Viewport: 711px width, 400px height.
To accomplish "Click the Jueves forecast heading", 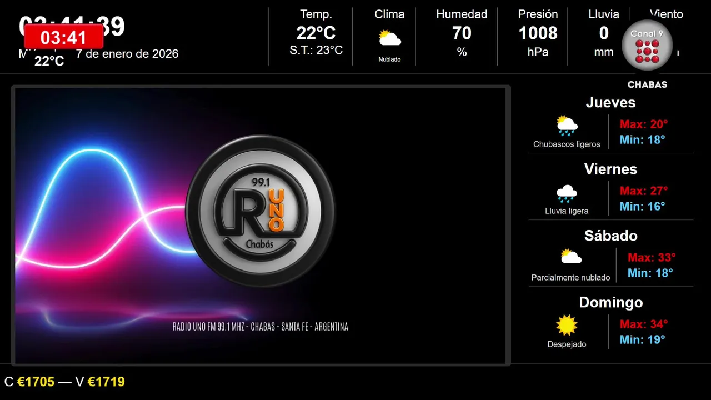I will pyautogui.click(x=610, y=102).
